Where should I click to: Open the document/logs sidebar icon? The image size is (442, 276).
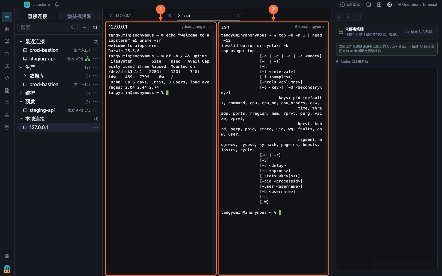[7, 90]
